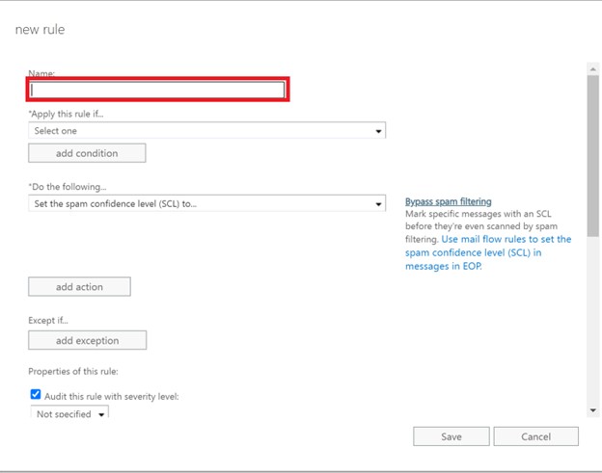Save the new rule
602x473 pixels.
click(x=451, y=436)
